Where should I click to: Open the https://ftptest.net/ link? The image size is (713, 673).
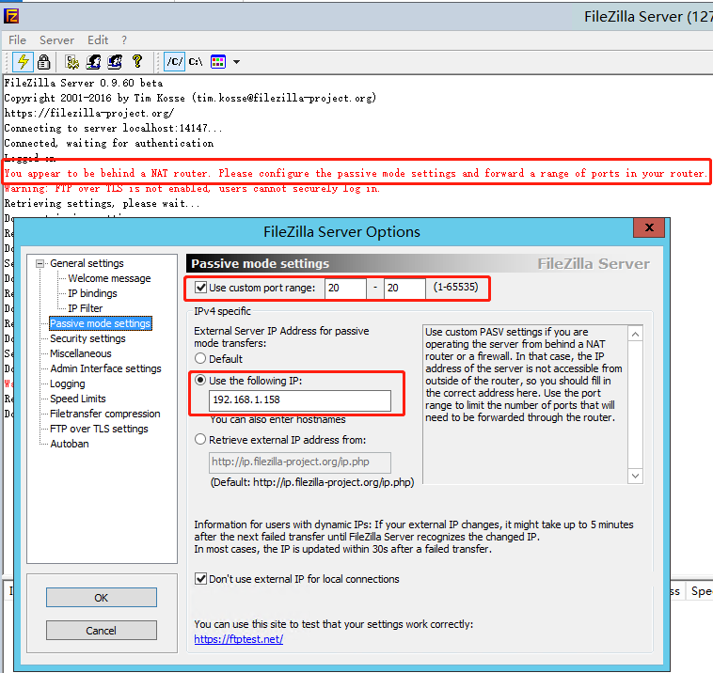(239, 639)
